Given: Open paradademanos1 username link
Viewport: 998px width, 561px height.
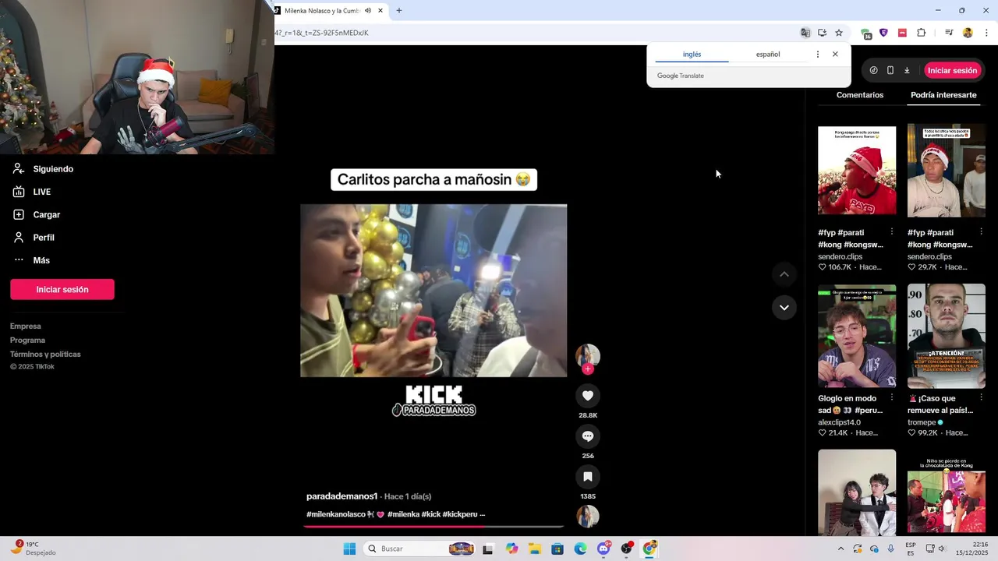Looking at the screenshot, I should 342,496.
